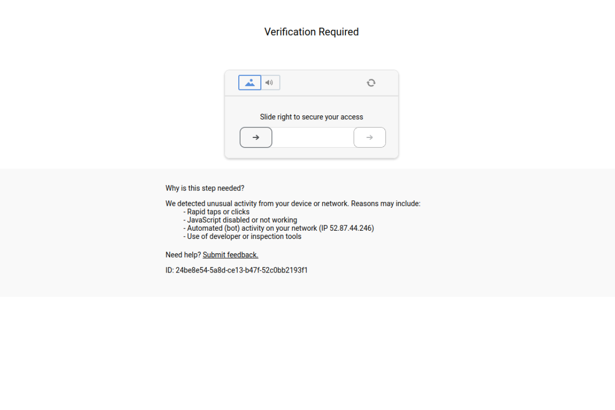Open the Submit feedback link
This screenshot has height=410, width=615.
coord(231,255)
